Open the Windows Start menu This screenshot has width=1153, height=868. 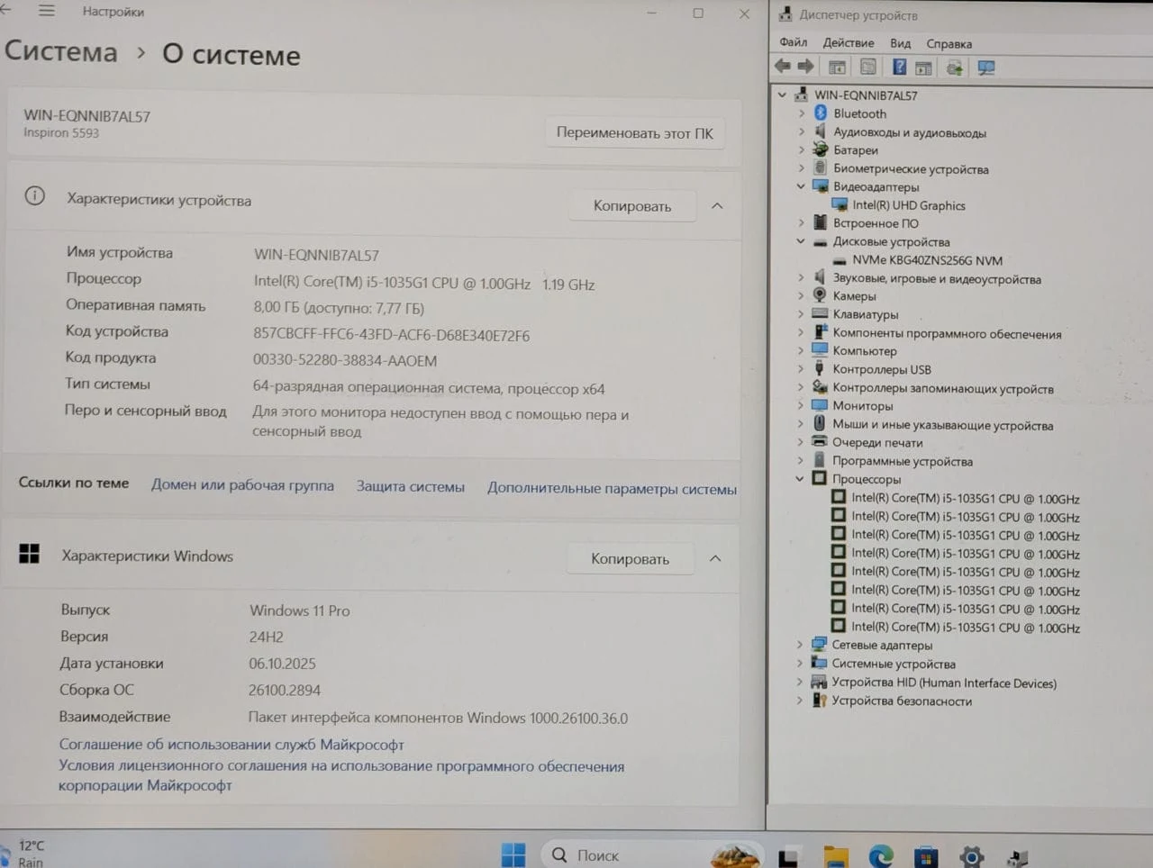pos(513,854)
